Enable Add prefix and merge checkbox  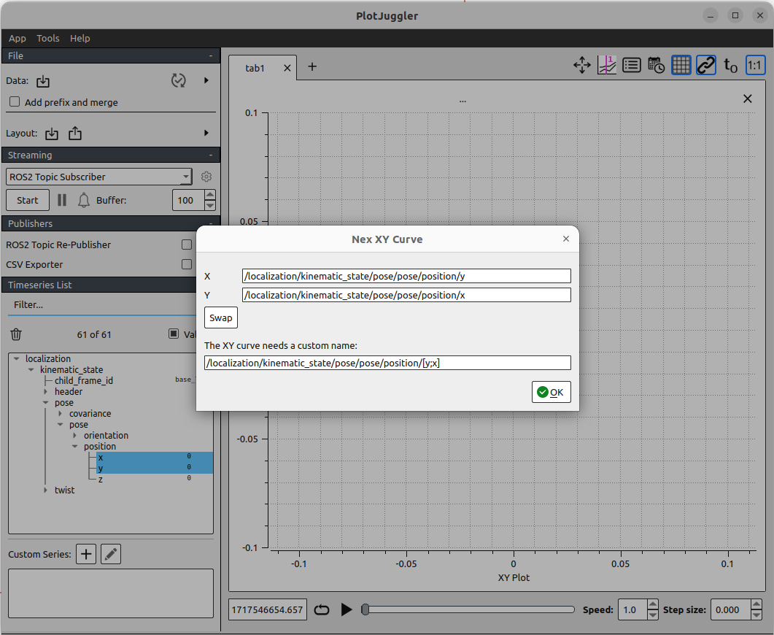(15, 102)
